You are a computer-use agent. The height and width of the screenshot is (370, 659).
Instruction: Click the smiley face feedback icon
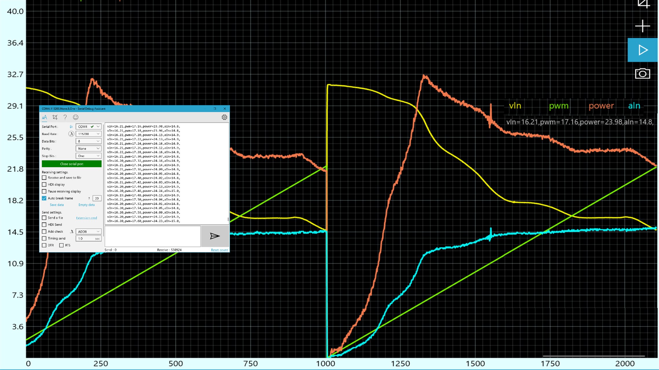coord(76,117)
